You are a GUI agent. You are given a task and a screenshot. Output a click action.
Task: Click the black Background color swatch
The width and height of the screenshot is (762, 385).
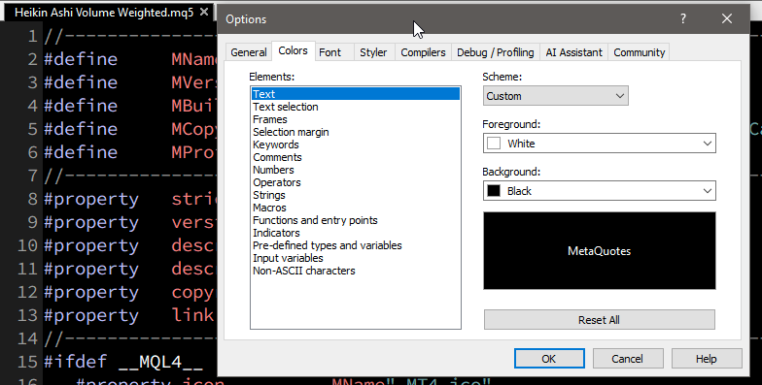(494, 190)
